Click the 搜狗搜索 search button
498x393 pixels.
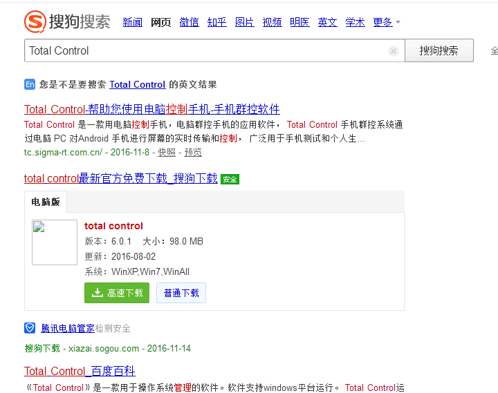tap(439, 50)
